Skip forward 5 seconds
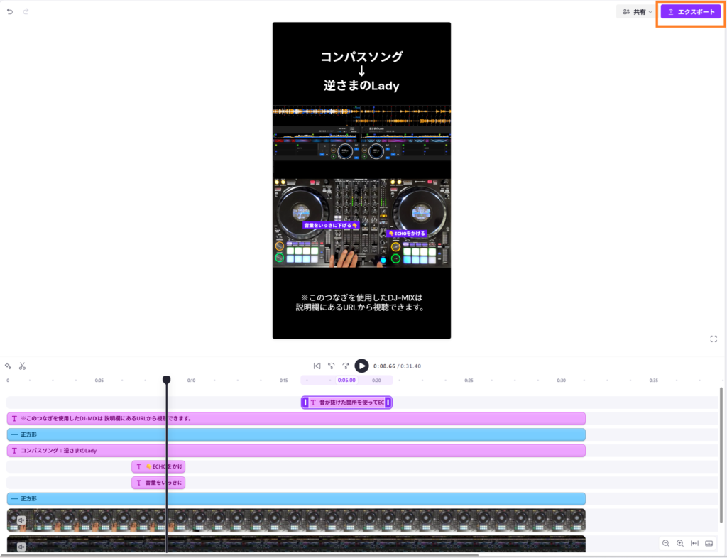Screen dimensions: 727x558 coord(346,366)
